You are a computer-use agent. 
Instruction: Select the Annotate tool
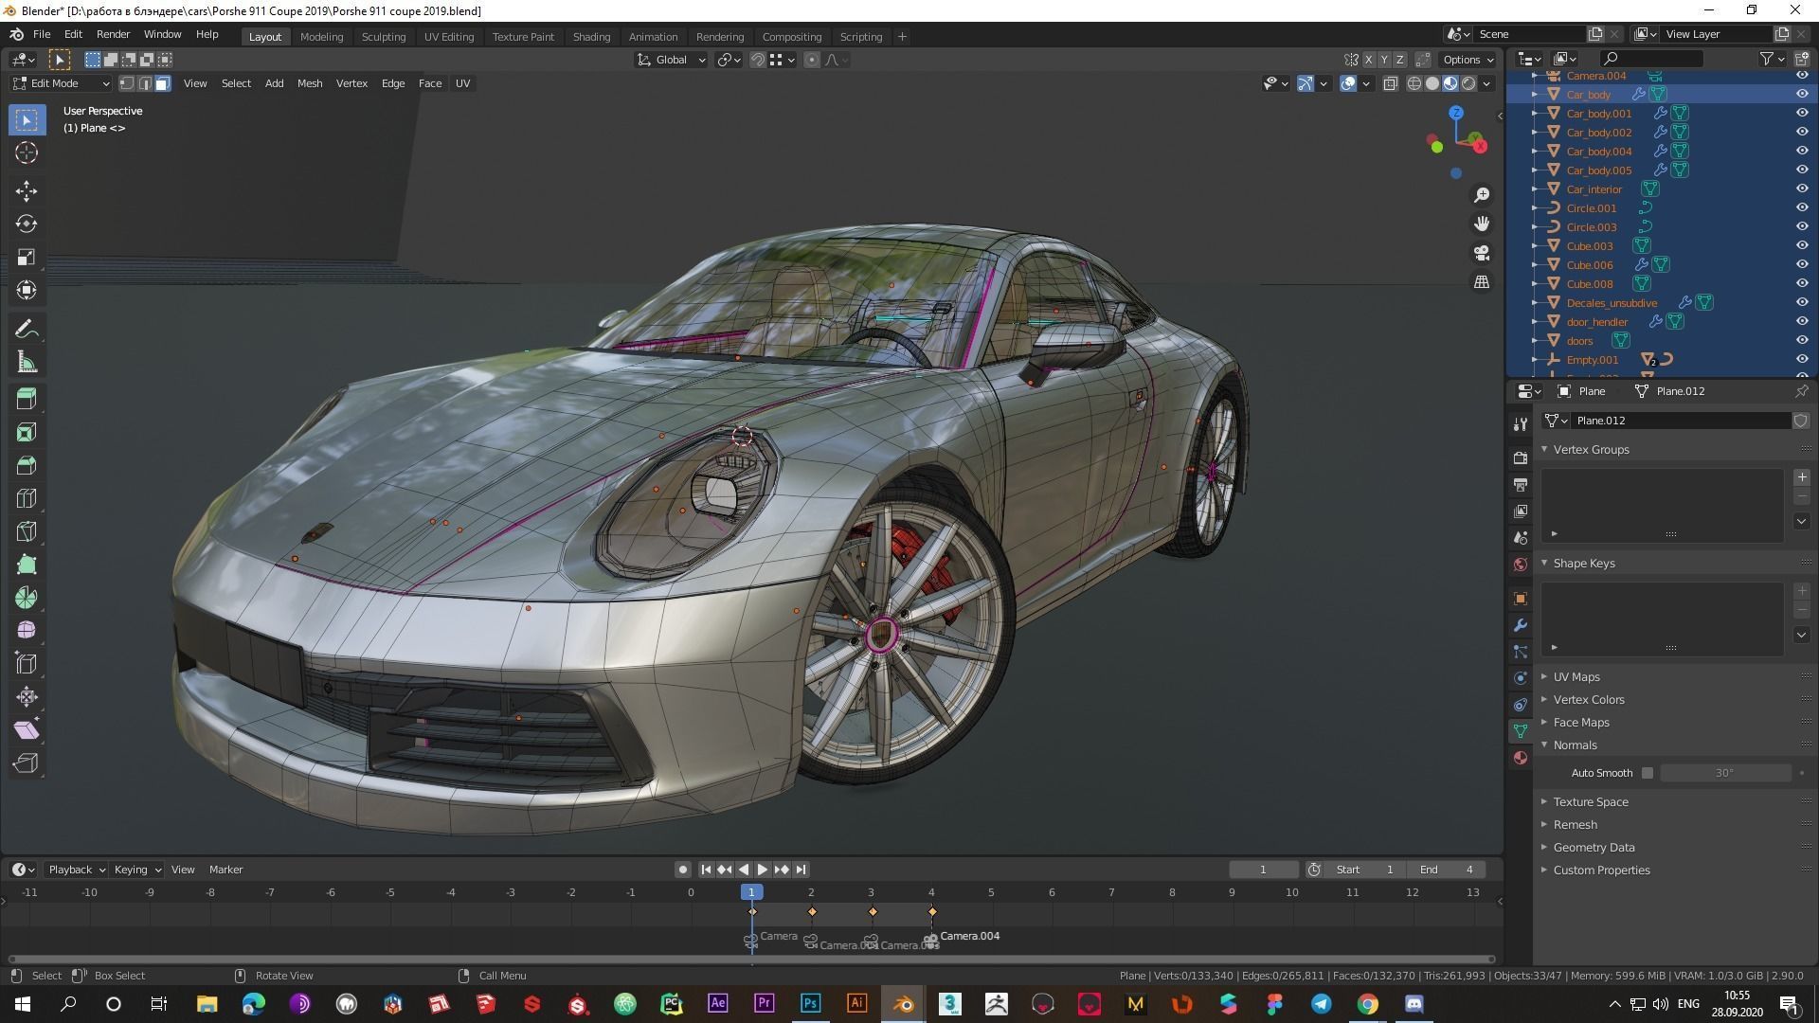[27, 330]
